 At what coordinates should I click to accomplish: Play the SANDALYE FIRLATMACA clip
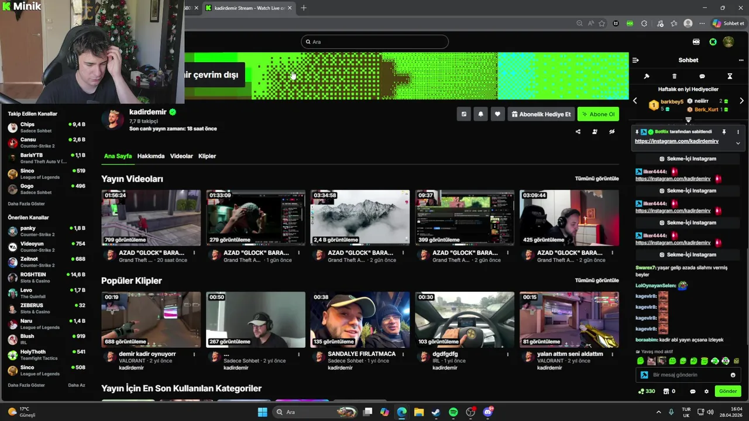click(360, 320)
